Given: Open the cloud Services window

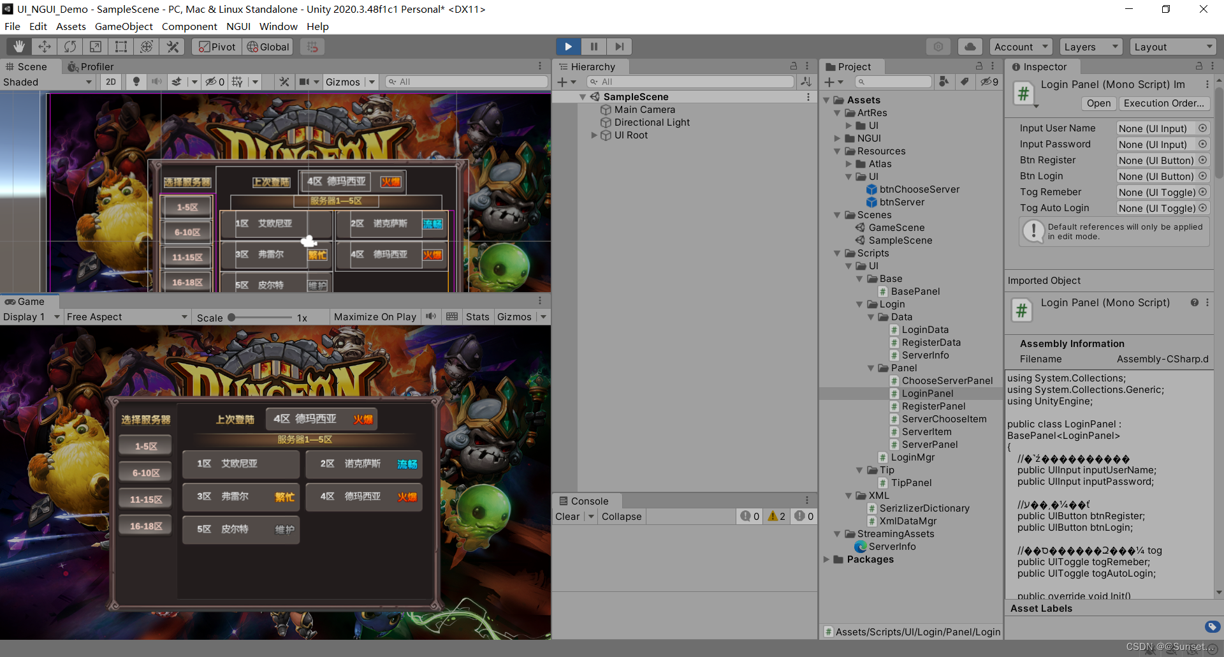Looking at the screenshot, I should [x=970, y=47].
